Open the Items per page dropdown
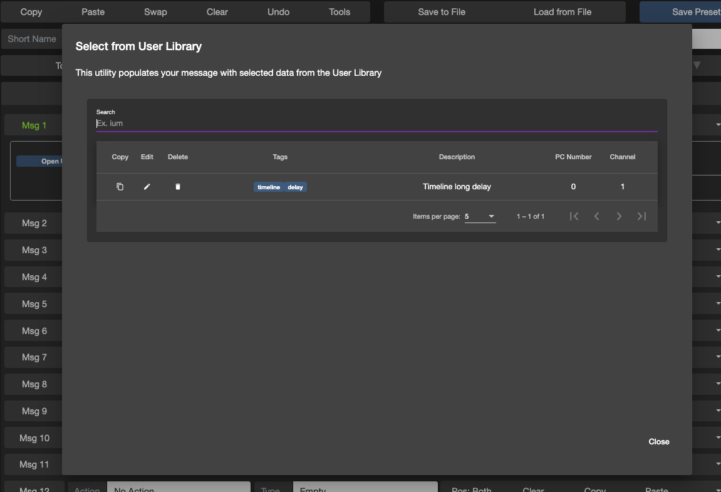721x492 pixels. point(480,216)
